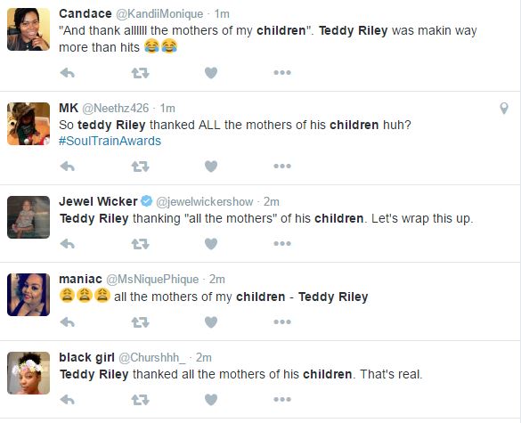Like the tweet from MK
The height and width of the screenshot is (423, 521).
[211, 167]
